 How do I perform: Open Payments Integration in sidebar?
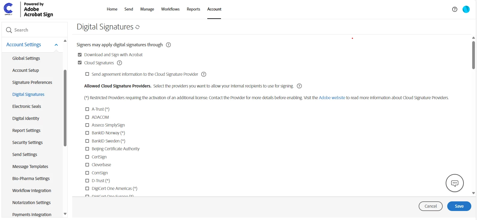click(x=32, y=215)
